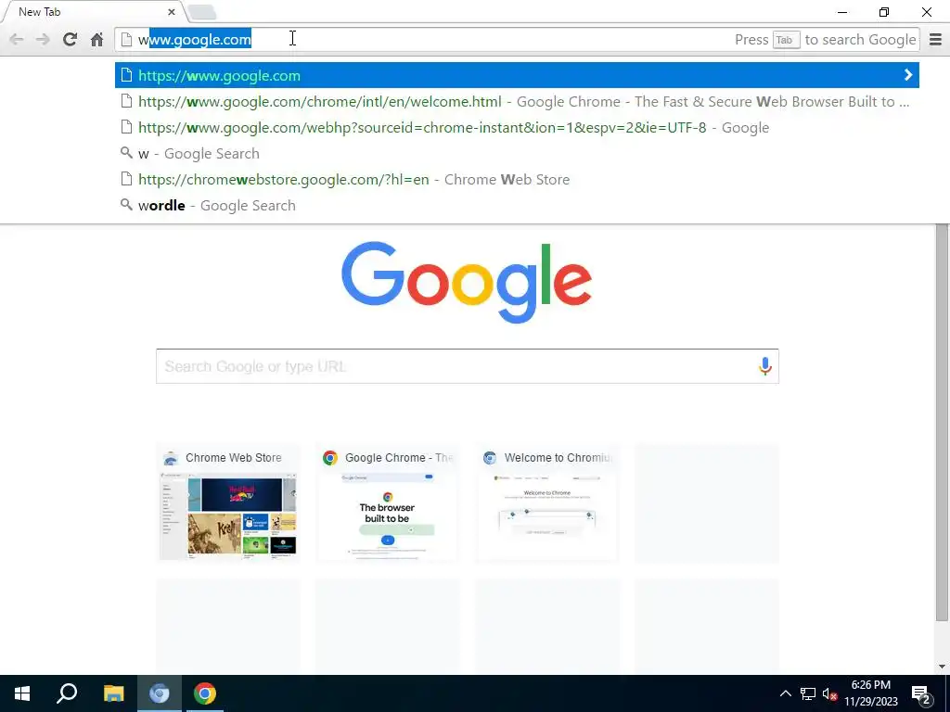Choose the webhp?sourceid=chrome-instant suggestion

click(517, 128)
